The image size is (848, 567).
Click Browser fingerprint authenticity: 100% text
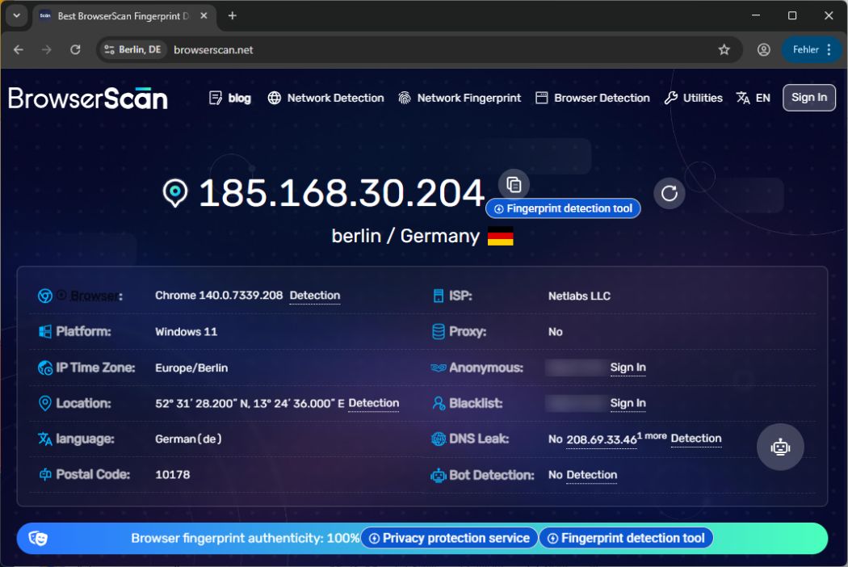[x=246, y=538]
